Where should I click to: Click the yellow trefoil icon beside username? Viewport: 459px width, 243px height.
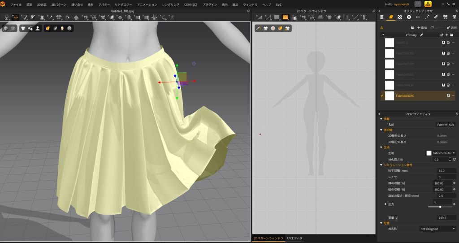coord(428,4)
